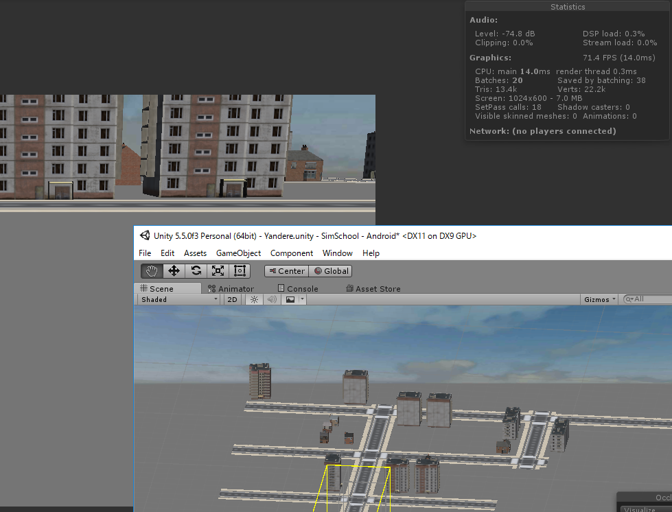Toggle scene lighting sun icon
Image resolution: width=672 pixels, height=512 pixels.
click(254, 299)
